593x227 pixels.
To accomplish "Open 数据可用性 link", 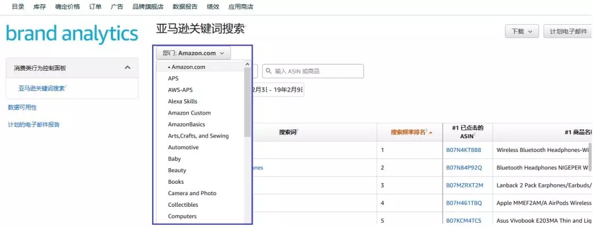I will tap(23, 107).
